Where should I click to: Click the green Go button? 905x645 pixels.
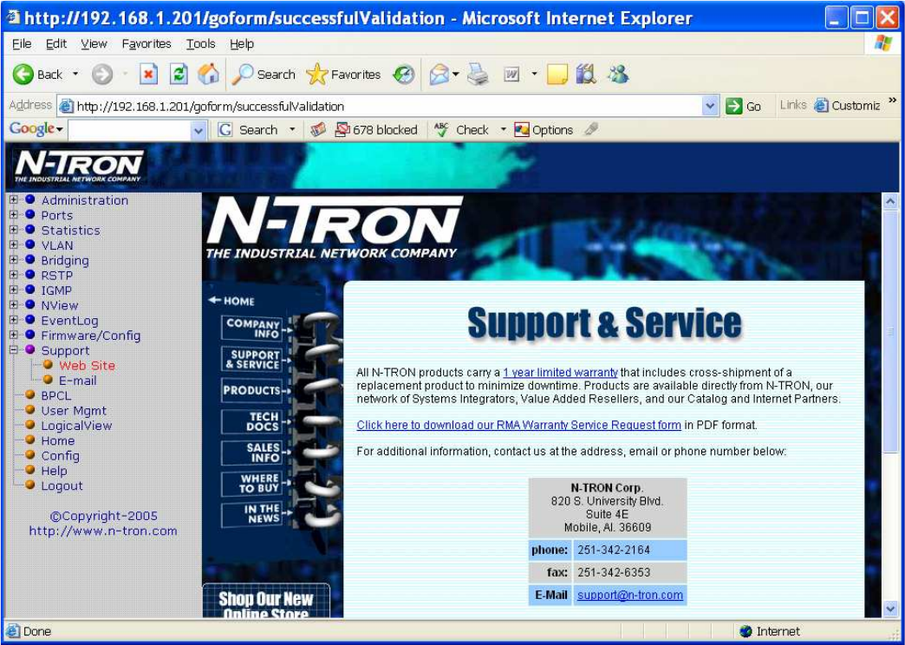click(x=744, y=107)
